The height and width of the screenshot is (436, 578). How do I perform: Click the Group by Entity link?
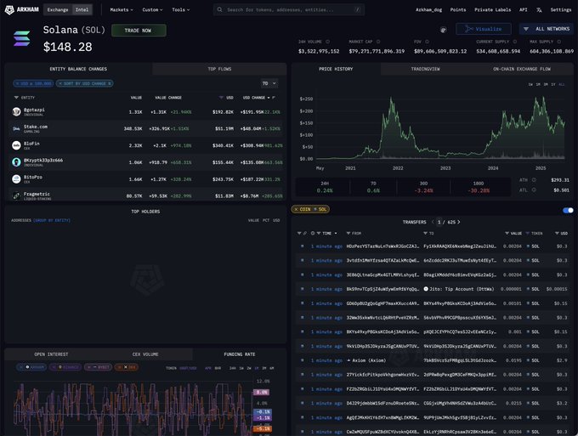[52, 220]
